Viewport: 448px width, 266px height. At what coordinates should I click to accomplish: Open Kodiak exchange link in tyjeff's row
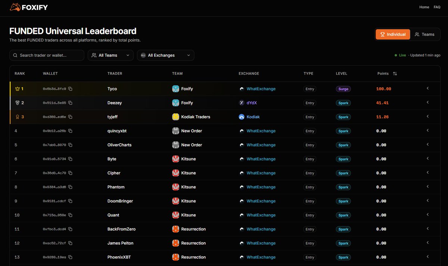(253, 117)
